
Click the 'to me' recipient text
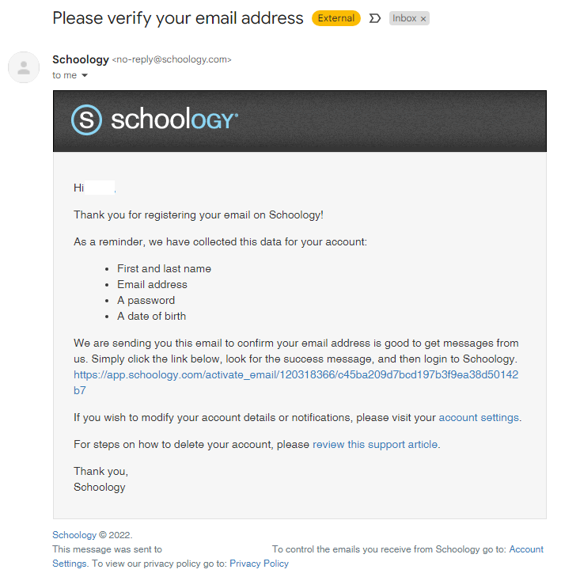click(x=64, y=75)
